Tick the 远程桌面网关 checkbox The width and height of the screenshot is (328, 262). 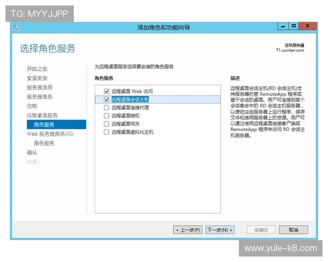[x=107, y=124]
